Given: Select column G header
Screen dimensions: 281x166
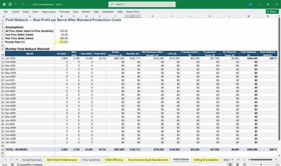Looking at the screenshot, I should pyautogui.click(x=132, y=16).
